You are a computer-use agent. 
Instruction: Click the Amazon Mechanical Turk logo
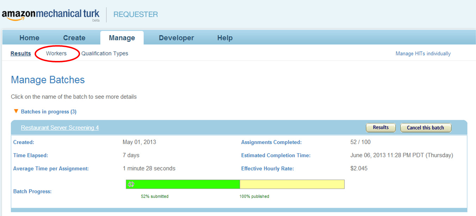[x=51, y=14]
